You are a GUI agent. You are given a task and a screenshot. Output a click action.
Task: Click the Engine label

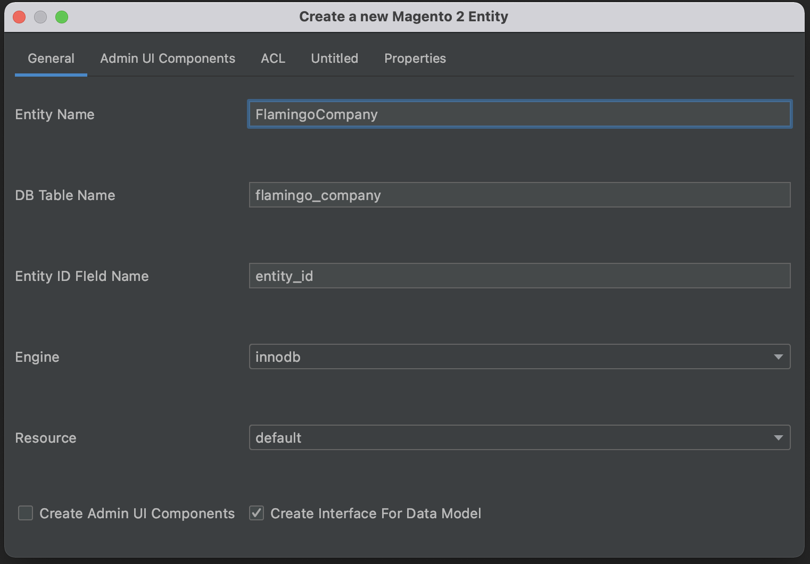coord(37,357)
